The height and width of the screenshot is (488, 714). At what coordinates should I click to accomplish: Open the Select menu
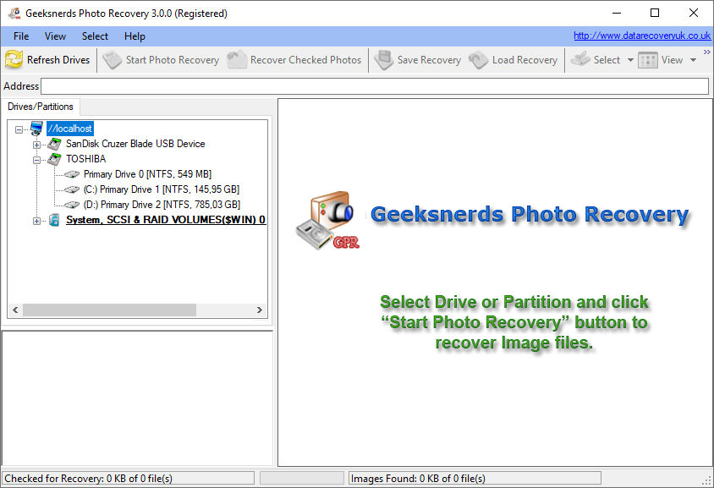(x=95, y=36)
